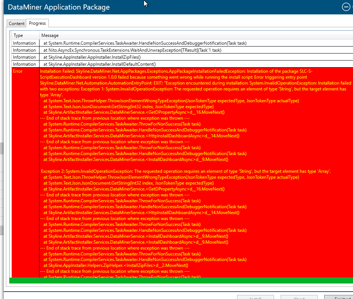353x299 pixels.
Task: Select the AppInstaller.InstallZipFiles() message row
Action: coord(196,57)
